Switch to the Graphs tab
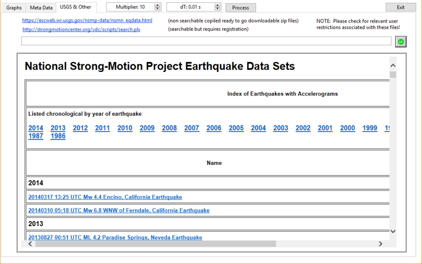The height and width of the screenshot is (264, 422). click(14, 8)
